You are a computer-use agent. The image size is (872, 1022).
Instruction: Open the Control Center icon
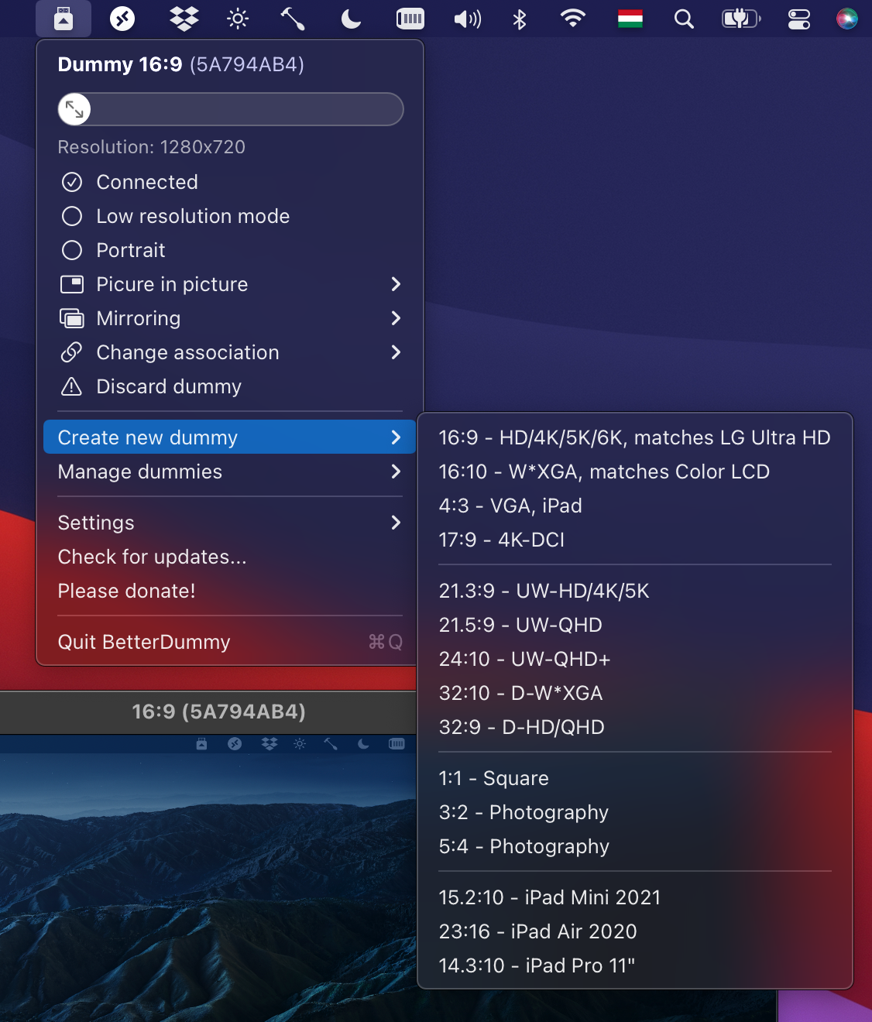click(799, 19)
